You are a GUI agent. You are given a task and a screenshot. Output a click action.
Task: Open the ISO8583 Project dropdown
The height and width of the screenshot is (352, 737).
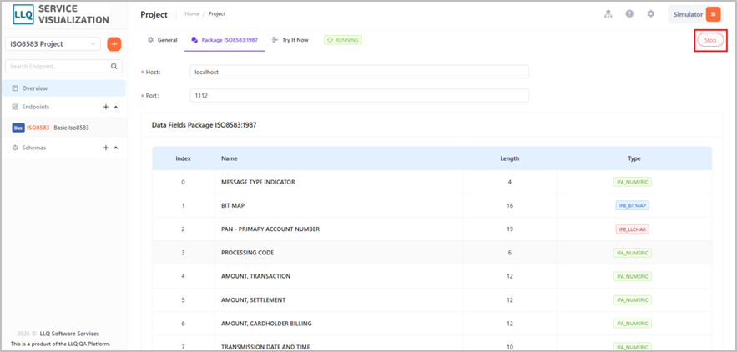tap(53, 44)
